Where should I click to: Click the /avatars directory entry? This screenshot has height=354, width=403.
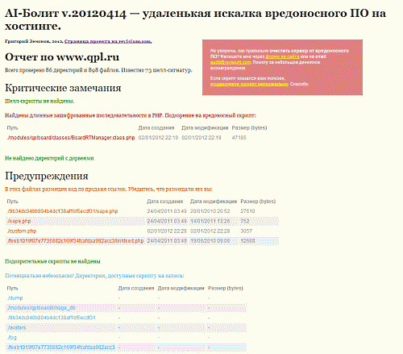tap(16, 327)
